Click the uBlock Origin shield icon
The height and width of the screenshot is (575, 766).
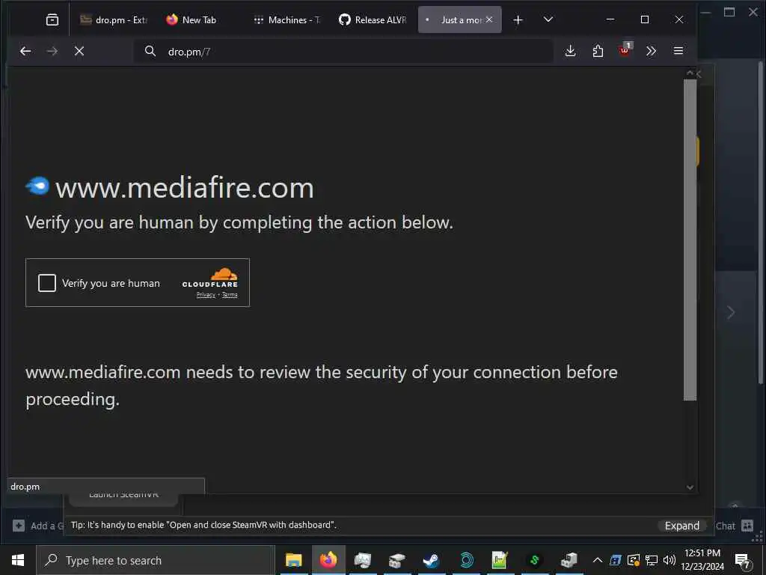pyautogui.click(x=625, y=50)
